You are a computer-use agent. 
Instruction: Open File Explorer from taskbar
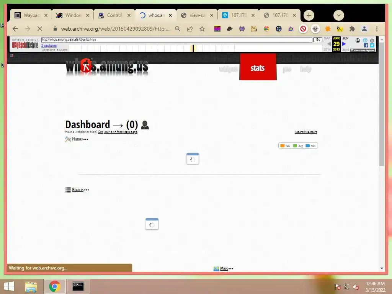point(31,286)
